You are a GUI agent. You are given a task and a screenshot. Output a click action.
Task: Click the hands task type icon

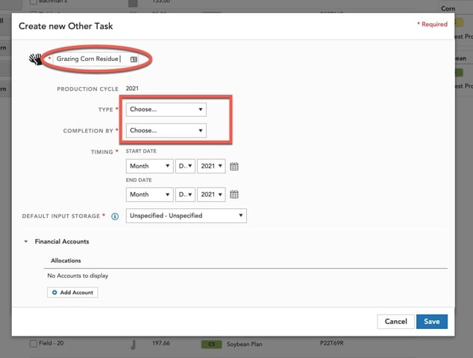(36, 60)
